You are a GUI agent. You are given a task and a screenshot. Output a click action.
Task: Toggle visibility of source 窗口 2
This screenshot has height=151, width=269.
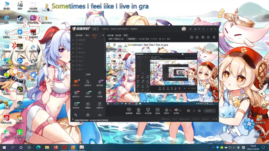(x=73, y=69)
